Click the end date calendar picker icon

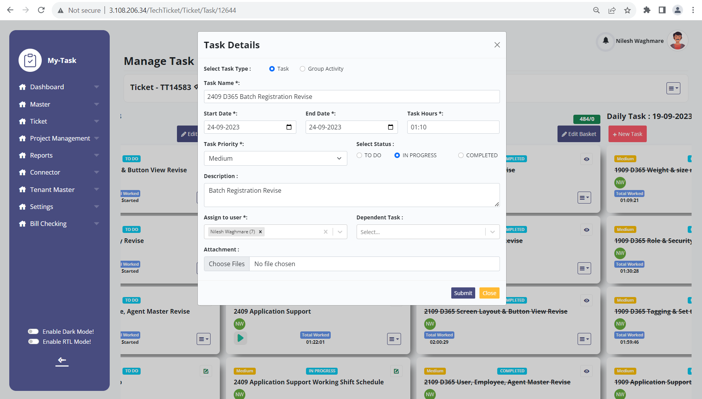(391, 127)
